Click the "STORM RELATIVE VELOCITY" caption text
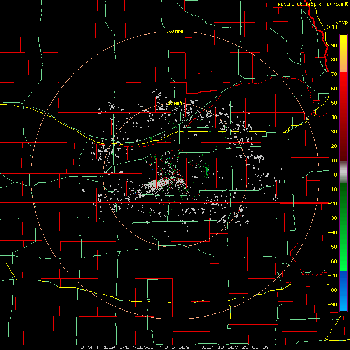 (x=121, y=347)
